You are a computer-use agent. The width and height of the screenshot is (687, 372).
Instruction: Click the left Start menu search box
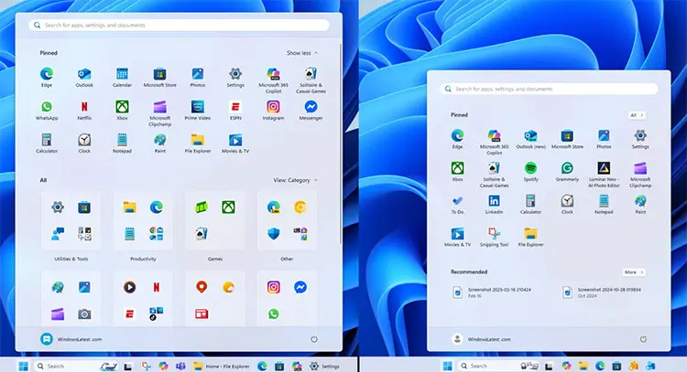179,26
